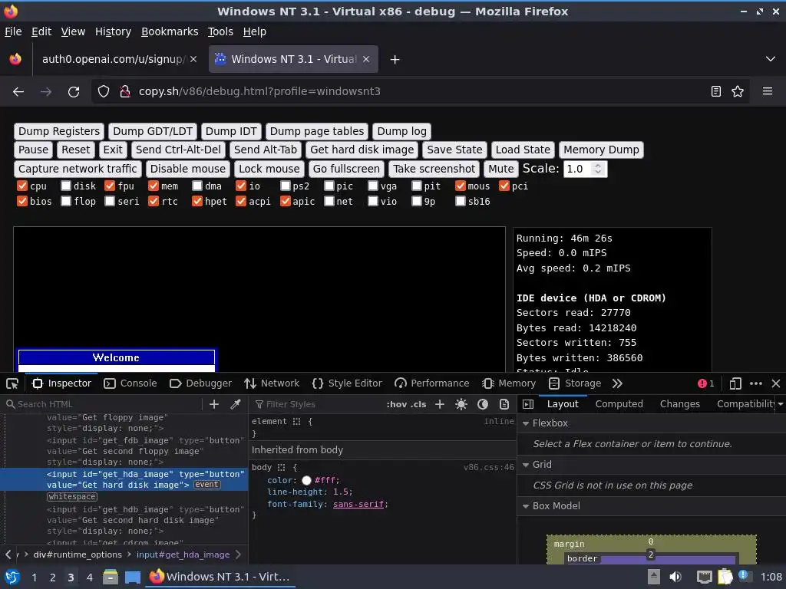The height and width of the screenshot is (589, 786).
Task: Toggle reader view icon in address bar
Action: (716, 92)
